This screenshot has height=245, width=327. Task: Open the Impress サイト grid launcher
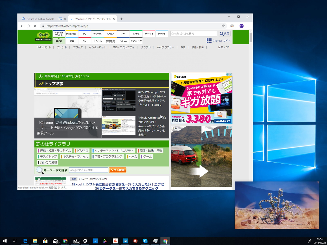[x=209, y=40]
